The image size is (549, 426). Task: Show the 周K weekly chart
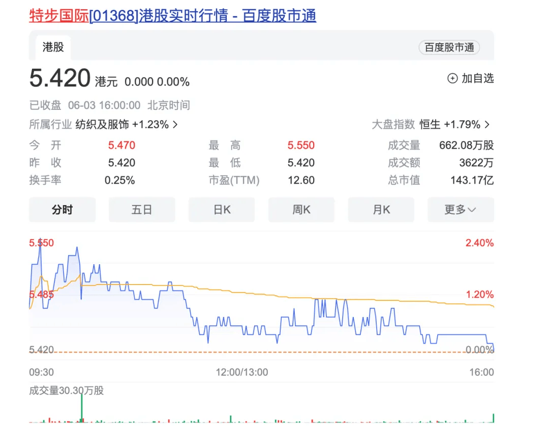[x=301, y=210]
